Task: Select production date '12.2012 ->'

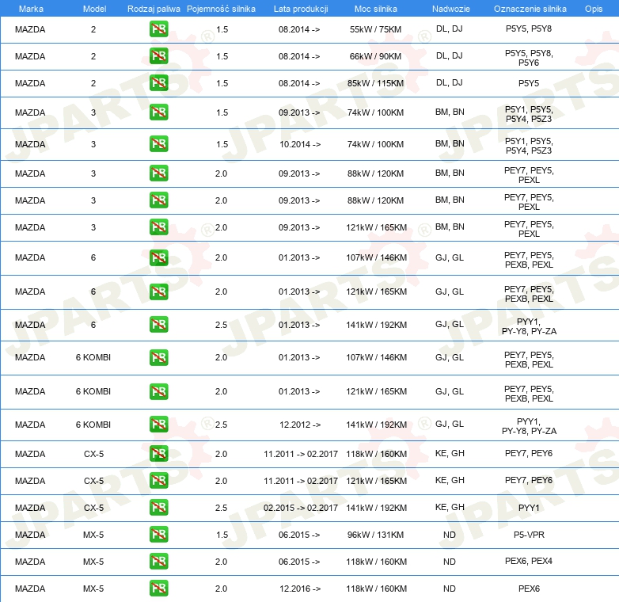Action: 300,425
